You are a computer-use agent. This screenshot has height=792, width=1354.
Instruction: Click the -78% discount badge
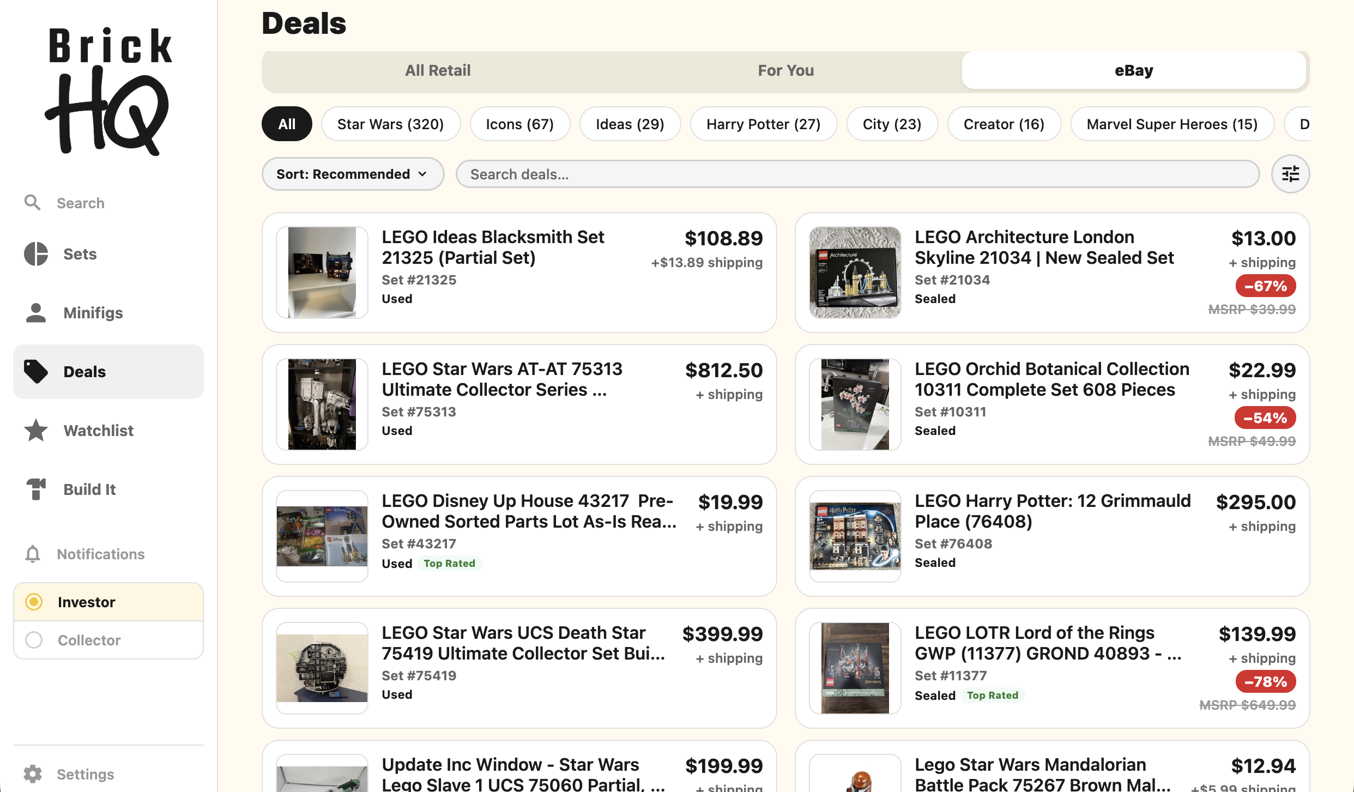[1266, 681]
